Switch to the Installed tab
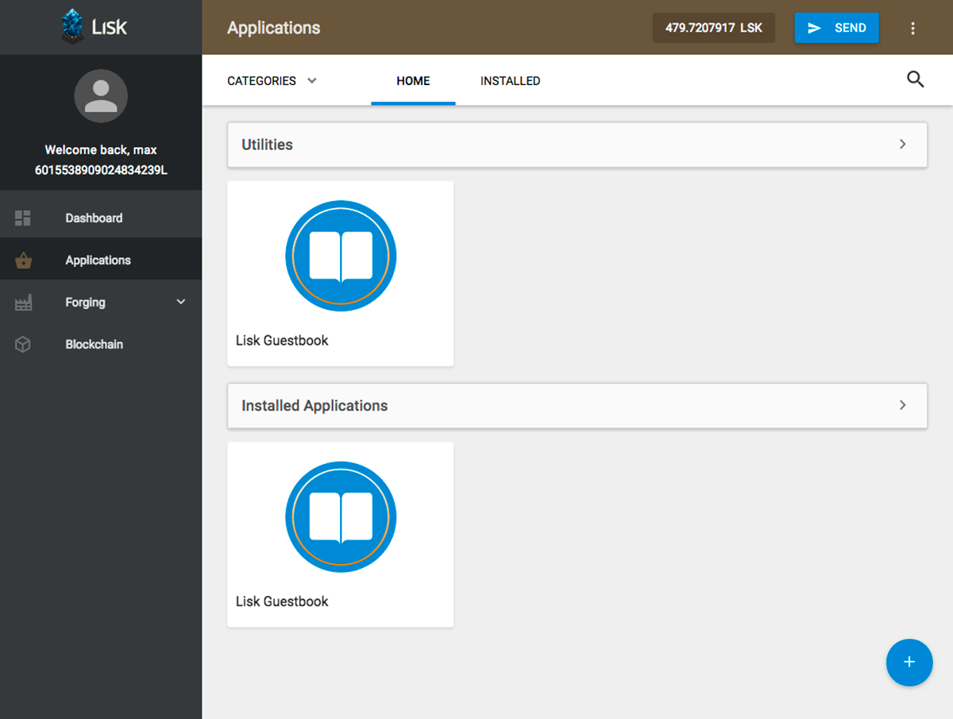Image resolution: width=953 pixels, height=719 pixels. [x=510, y=81]
